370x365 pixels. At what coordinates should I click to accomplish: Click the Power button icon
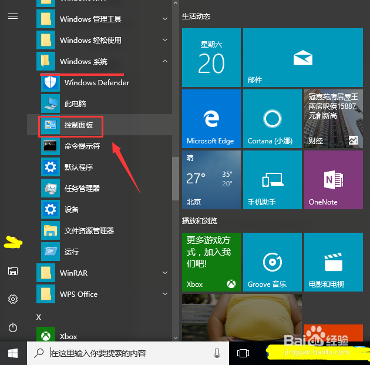[x=13, y=327]
